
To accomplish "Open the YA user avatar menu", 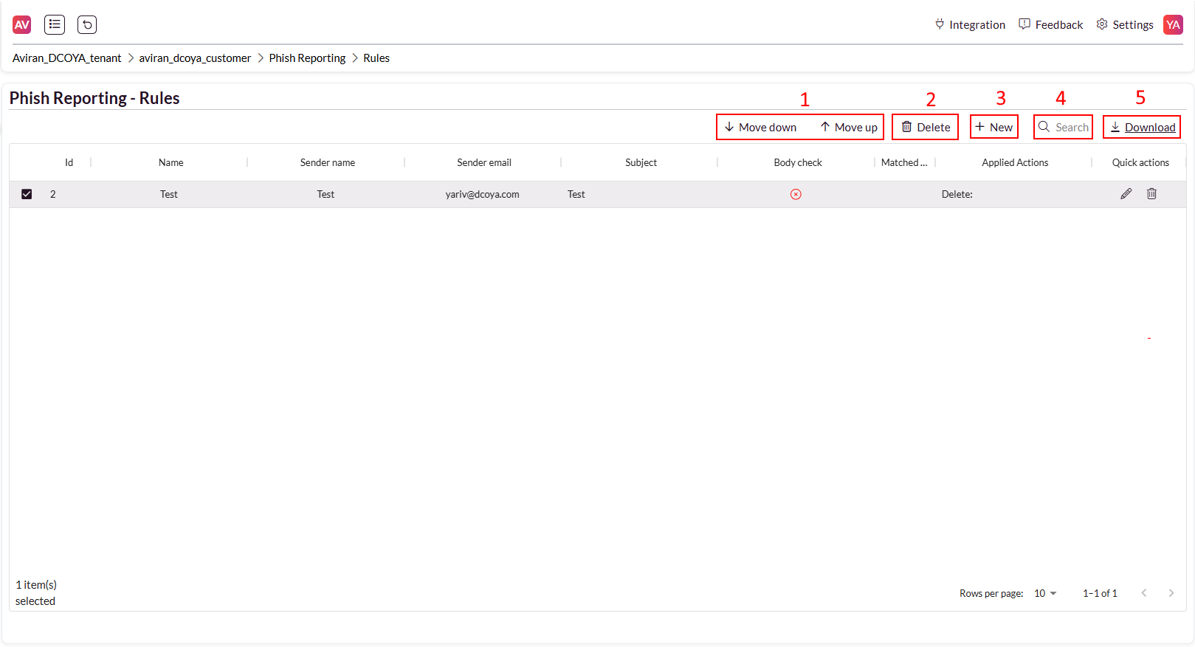I will 1173,25.
